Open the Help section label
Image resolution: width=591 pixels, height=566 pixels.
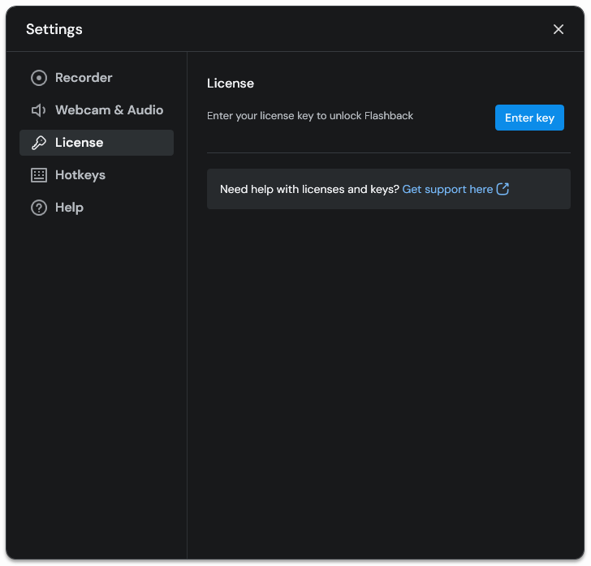point(69,208)
